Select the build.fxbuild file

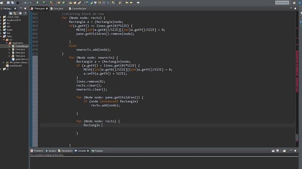[16, 66]
